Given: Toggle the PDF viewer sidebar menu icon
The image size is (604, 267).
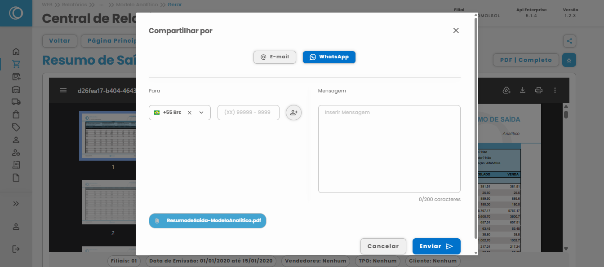Looking at the screenshot, I should [x=63, y=90].
